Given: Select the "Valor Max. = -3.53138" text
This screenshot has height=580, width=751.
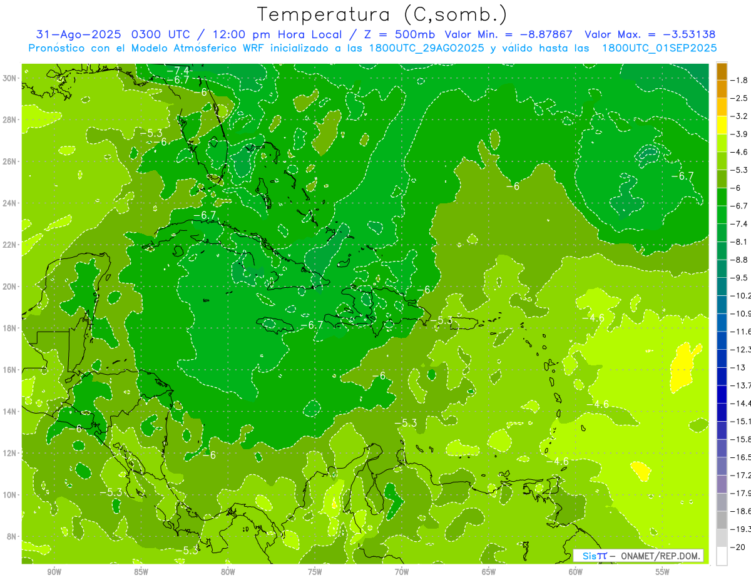Looking at the screenshot, I should point(650,34).
